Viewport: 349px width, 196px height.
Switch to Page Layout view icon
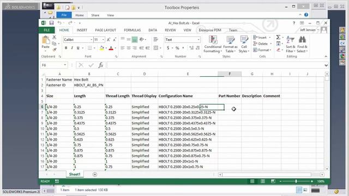coord(263,181)
